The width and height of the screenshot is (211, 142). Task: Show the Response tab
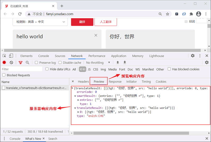click(x=115, y=82)
